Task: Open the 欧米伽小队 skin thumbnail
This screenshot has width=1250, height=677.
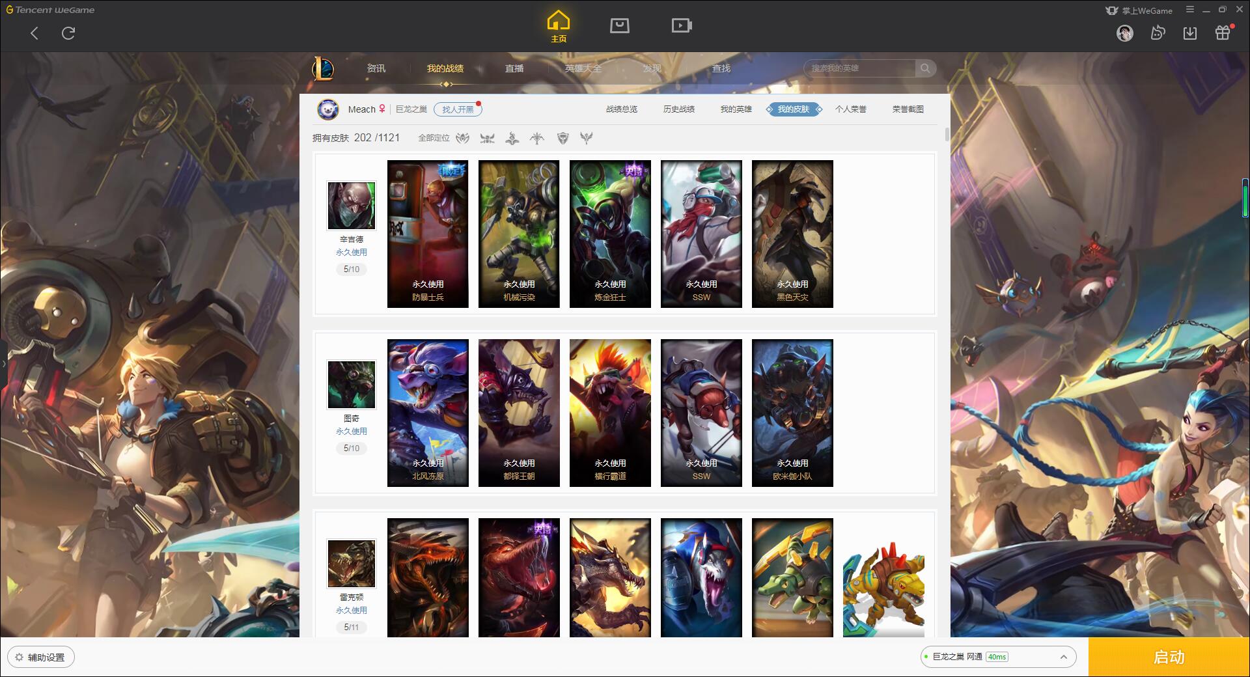Action: [x=792, y=413]
